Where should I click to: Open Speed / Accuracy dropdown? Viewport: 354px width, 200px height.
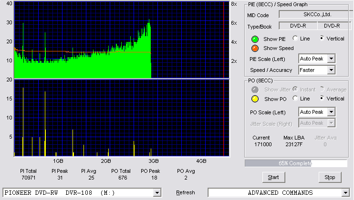(331, 70)
